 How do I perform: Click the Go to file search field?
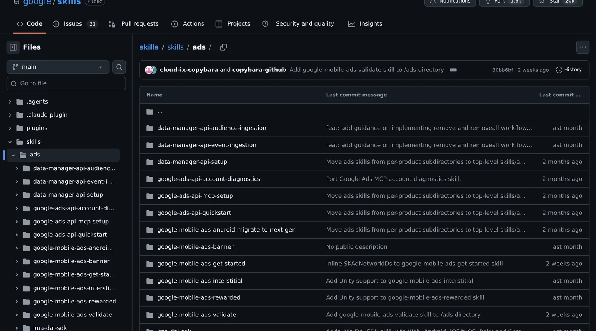click(66, 83)
